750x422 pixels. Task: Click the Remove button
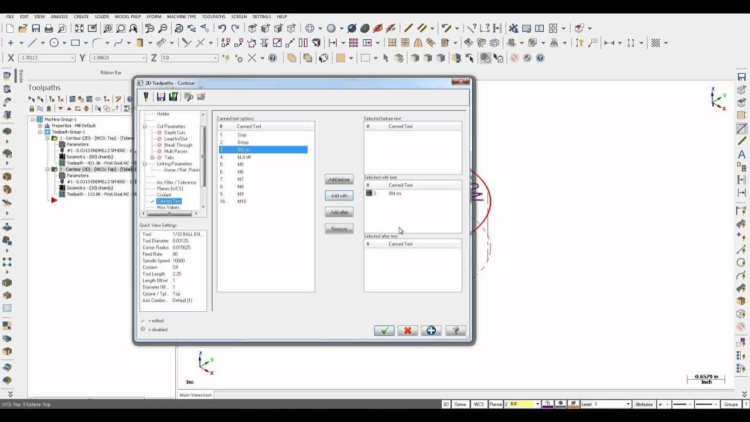pyautogui.click(x=339, y=229)
